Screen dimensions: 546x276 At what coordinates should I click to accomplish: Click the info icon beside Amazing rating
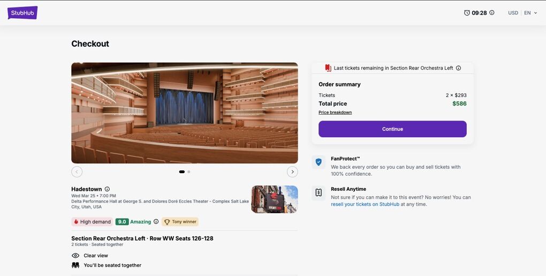[x=156, y=222]
